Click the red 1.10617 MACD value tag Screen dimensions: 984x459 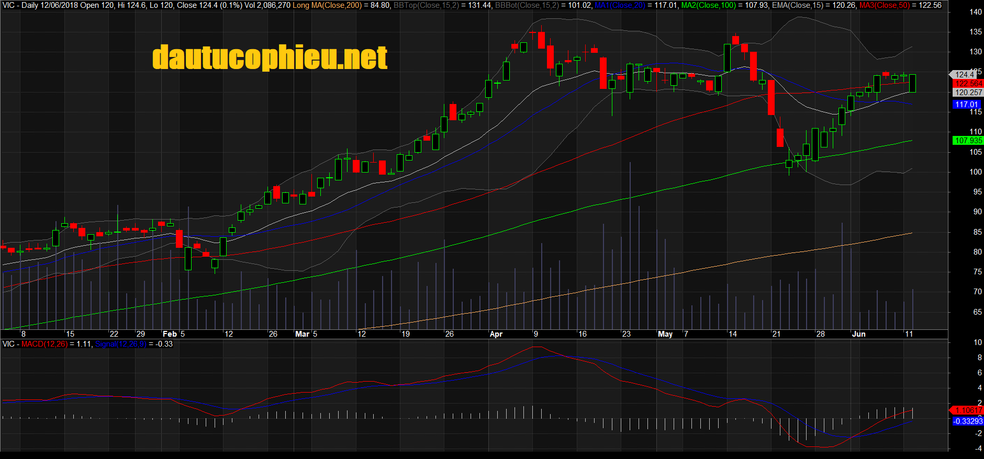[x=968, y=410]
